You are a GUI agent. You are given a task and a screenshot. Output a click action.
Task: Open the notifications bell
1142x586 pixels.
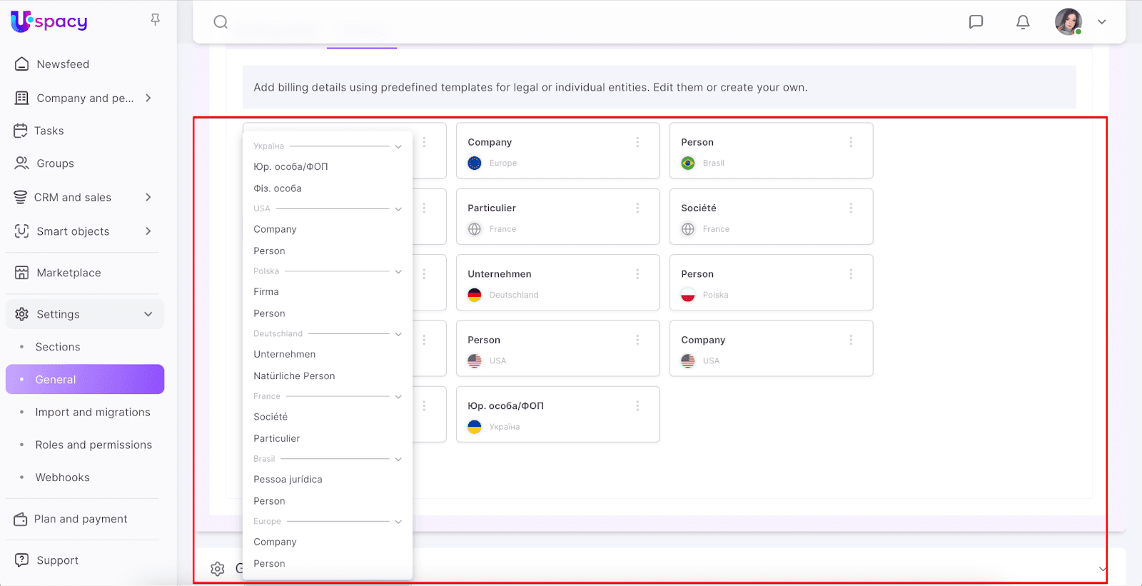tap(1023, 22)
